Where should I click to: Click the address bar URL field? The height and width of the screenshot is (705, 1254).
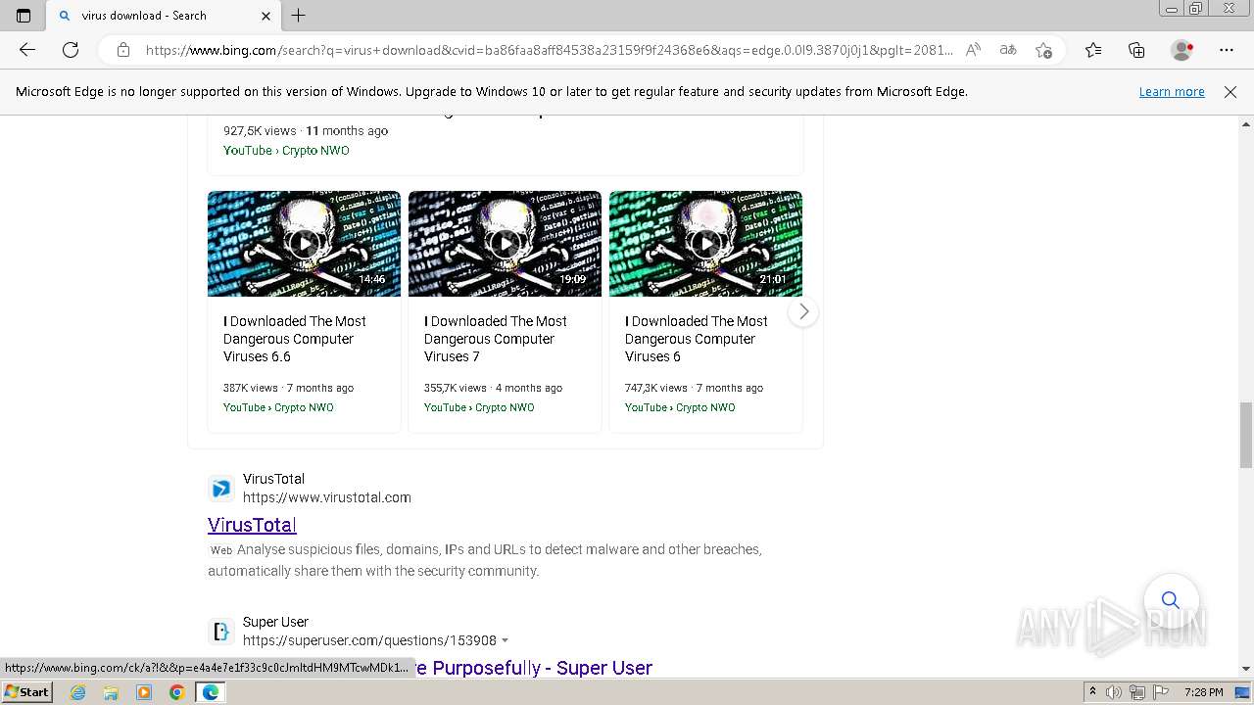549,50
